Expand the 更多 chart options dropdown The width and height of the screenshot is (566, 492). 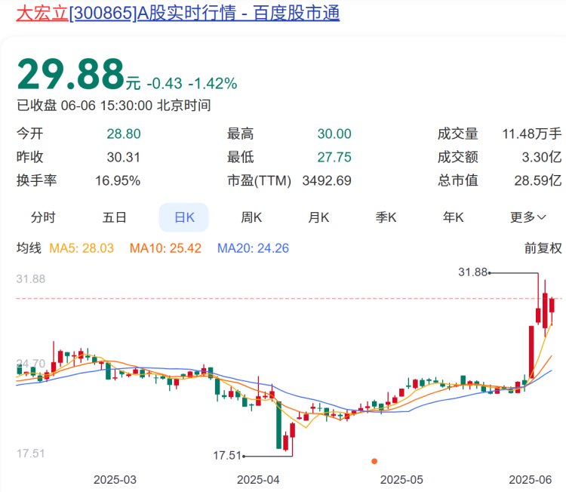pyautogui.click(x=528, y=217)
